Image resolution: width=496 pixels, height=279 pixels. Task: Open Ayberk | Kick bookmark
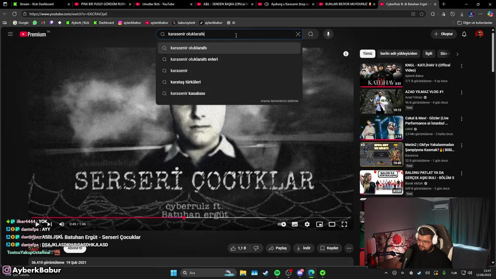77,23
